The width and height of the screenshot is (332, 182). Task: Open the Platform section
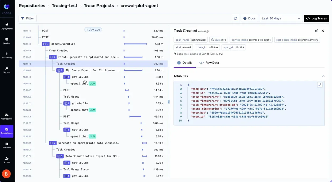point(6,145)
